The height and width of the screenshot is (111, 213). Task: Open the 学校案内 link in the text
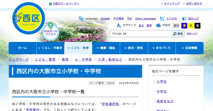pyautogui.click(x=33, y=110)
